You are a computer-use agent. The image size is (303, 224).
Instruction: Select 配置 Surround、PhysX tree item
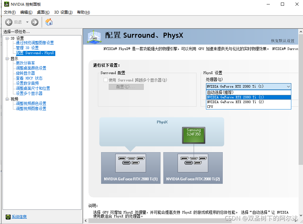pyautogui.click(x=36, y=53)
